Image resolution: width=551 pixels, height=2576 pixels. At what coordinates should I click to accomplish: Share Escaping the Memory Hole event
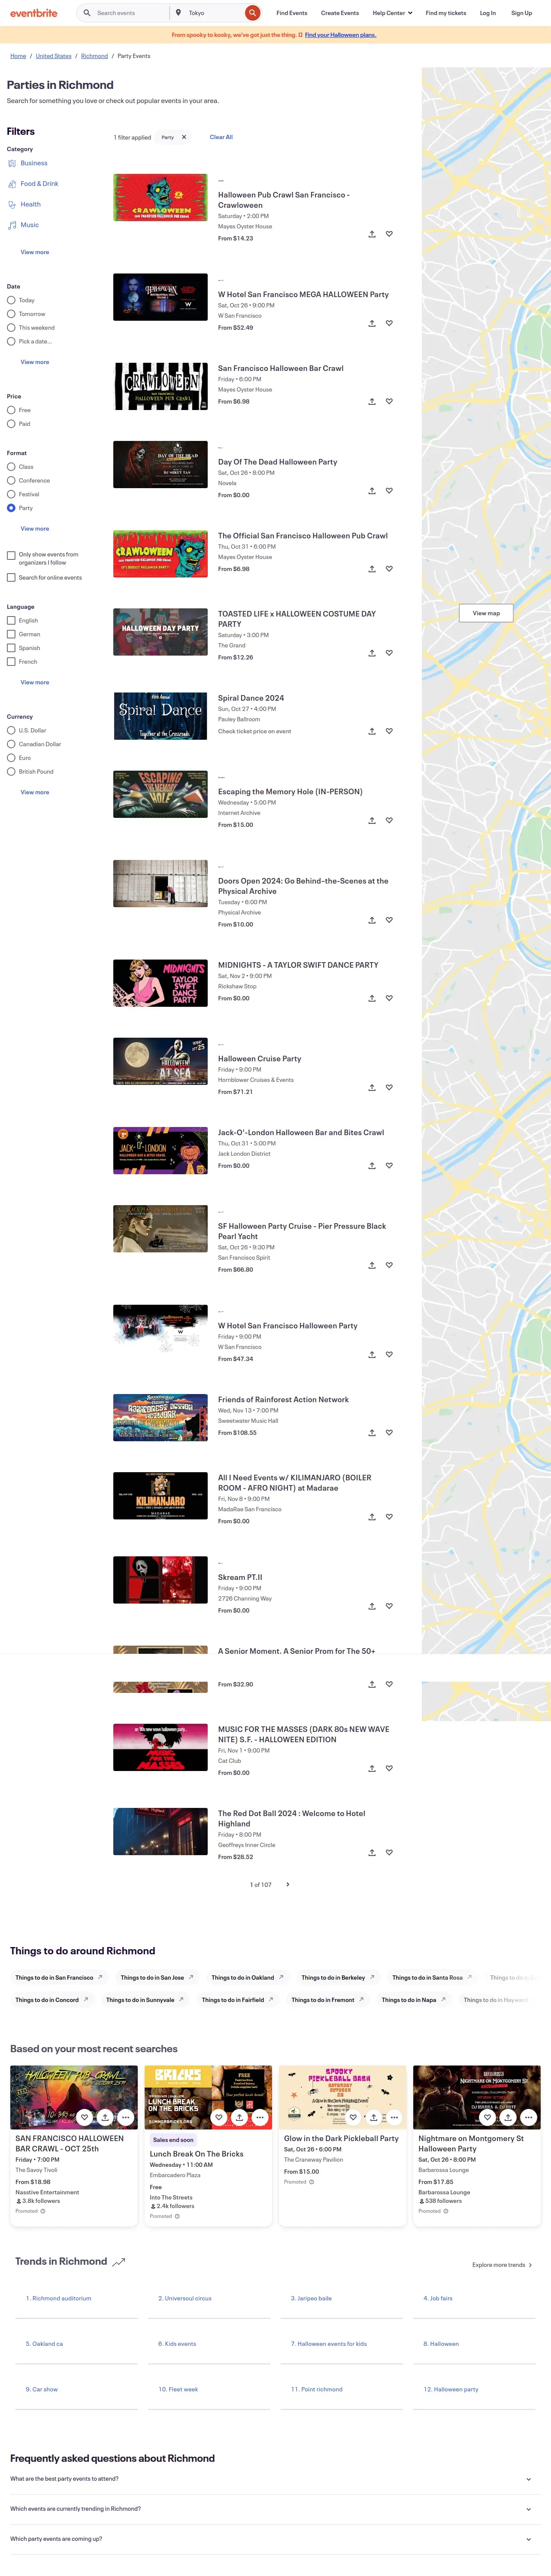tap(372, 820)
